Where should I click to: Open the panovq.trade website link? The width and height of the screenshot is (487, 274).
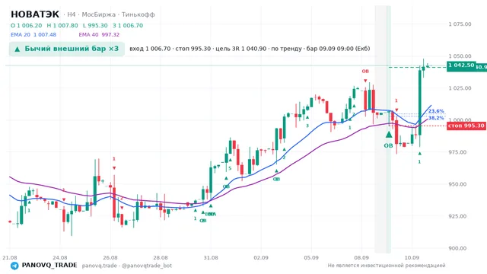pos(100,266)
